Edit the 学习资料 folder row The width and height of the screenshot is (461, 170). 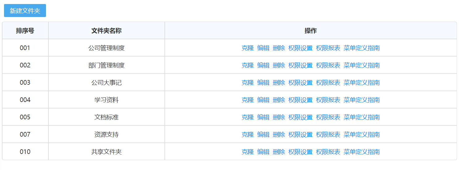coord(263,100)
